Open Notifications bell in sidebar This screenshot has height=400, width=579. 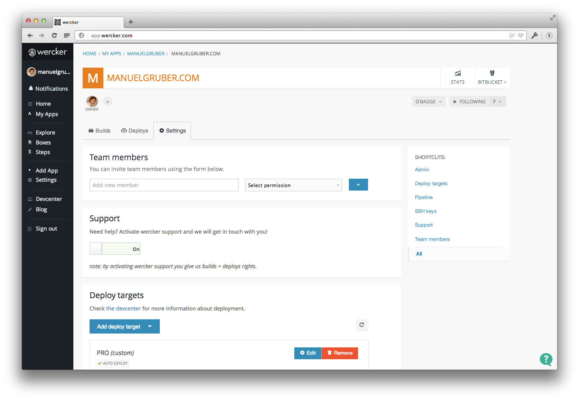[48, 88]
